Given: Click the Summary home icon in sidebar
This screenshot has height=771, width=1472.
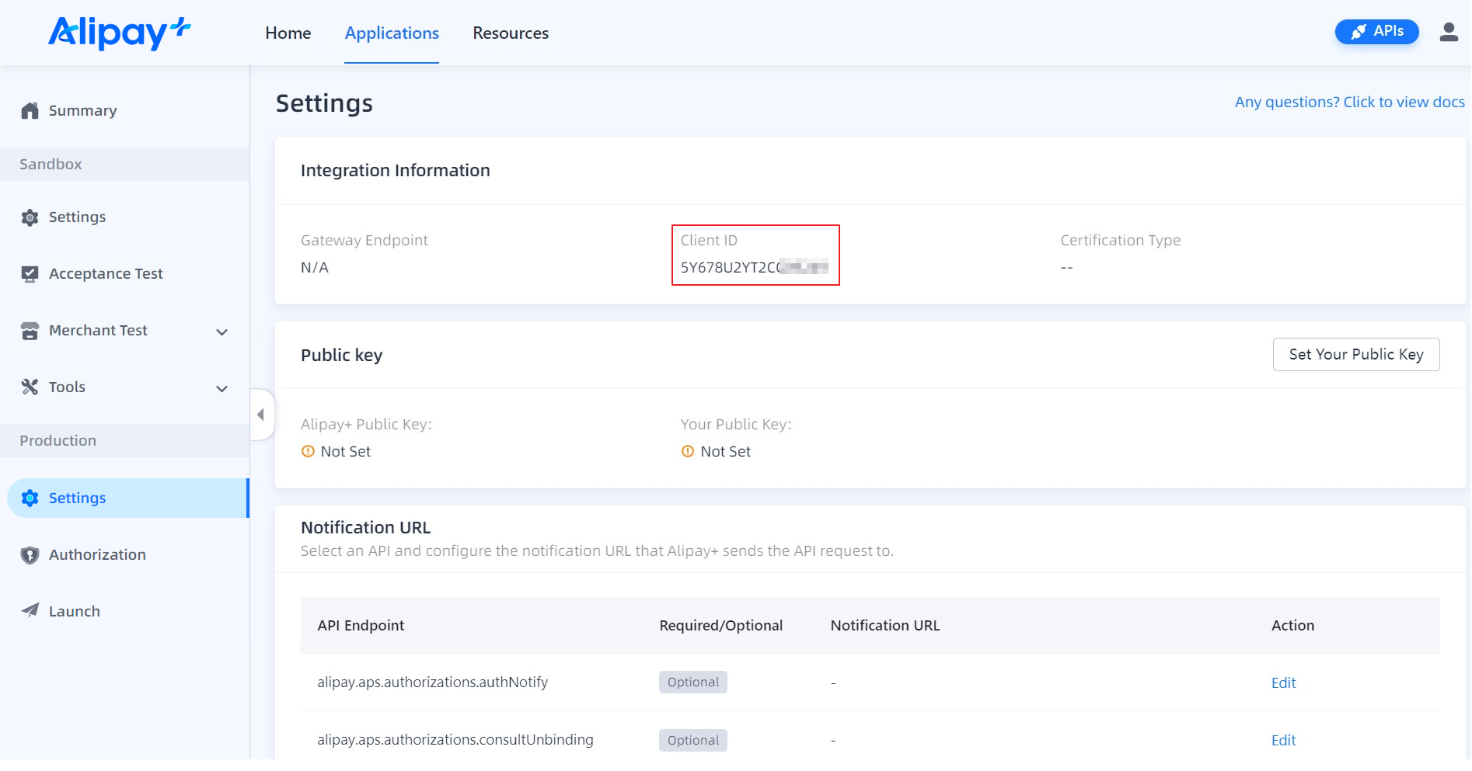Looking at the screenshot, I should pos(30,111).
